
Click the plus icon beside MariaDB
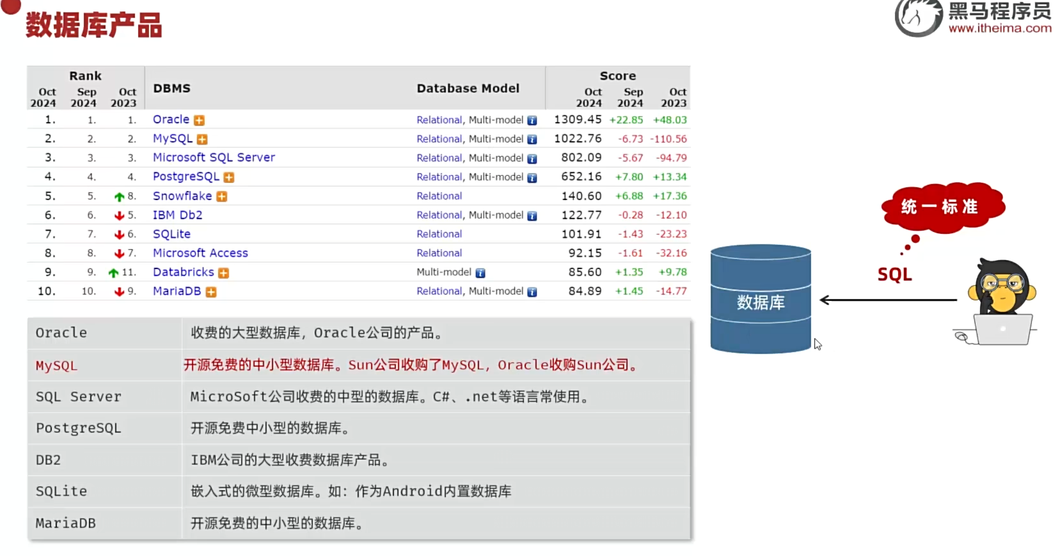pos(211,292)
